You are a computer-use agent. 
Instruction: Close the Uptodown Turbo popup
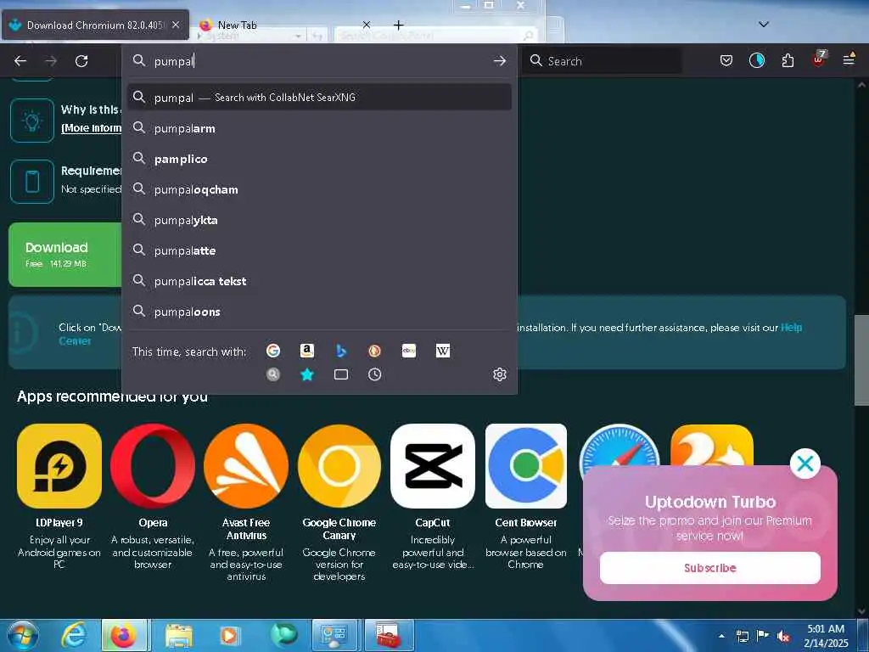[805, 464]
